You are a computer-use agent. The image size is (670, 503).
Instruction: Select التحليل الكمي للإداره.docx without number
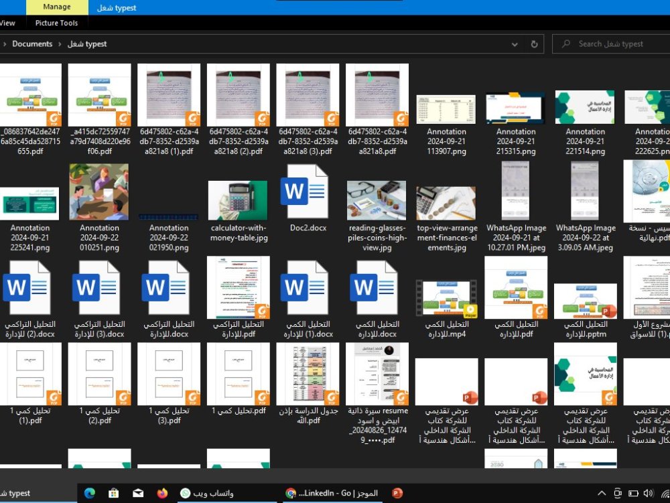pos(377,300)
